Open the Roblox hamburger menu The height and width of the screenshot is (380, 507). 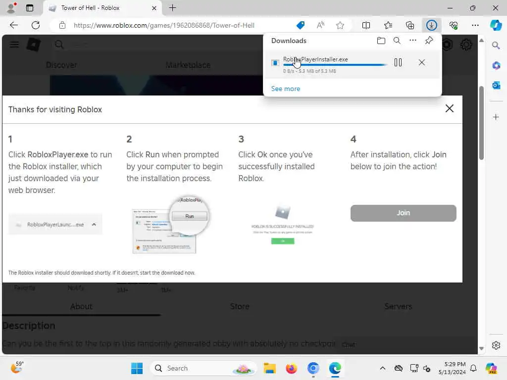click(14, 44)
